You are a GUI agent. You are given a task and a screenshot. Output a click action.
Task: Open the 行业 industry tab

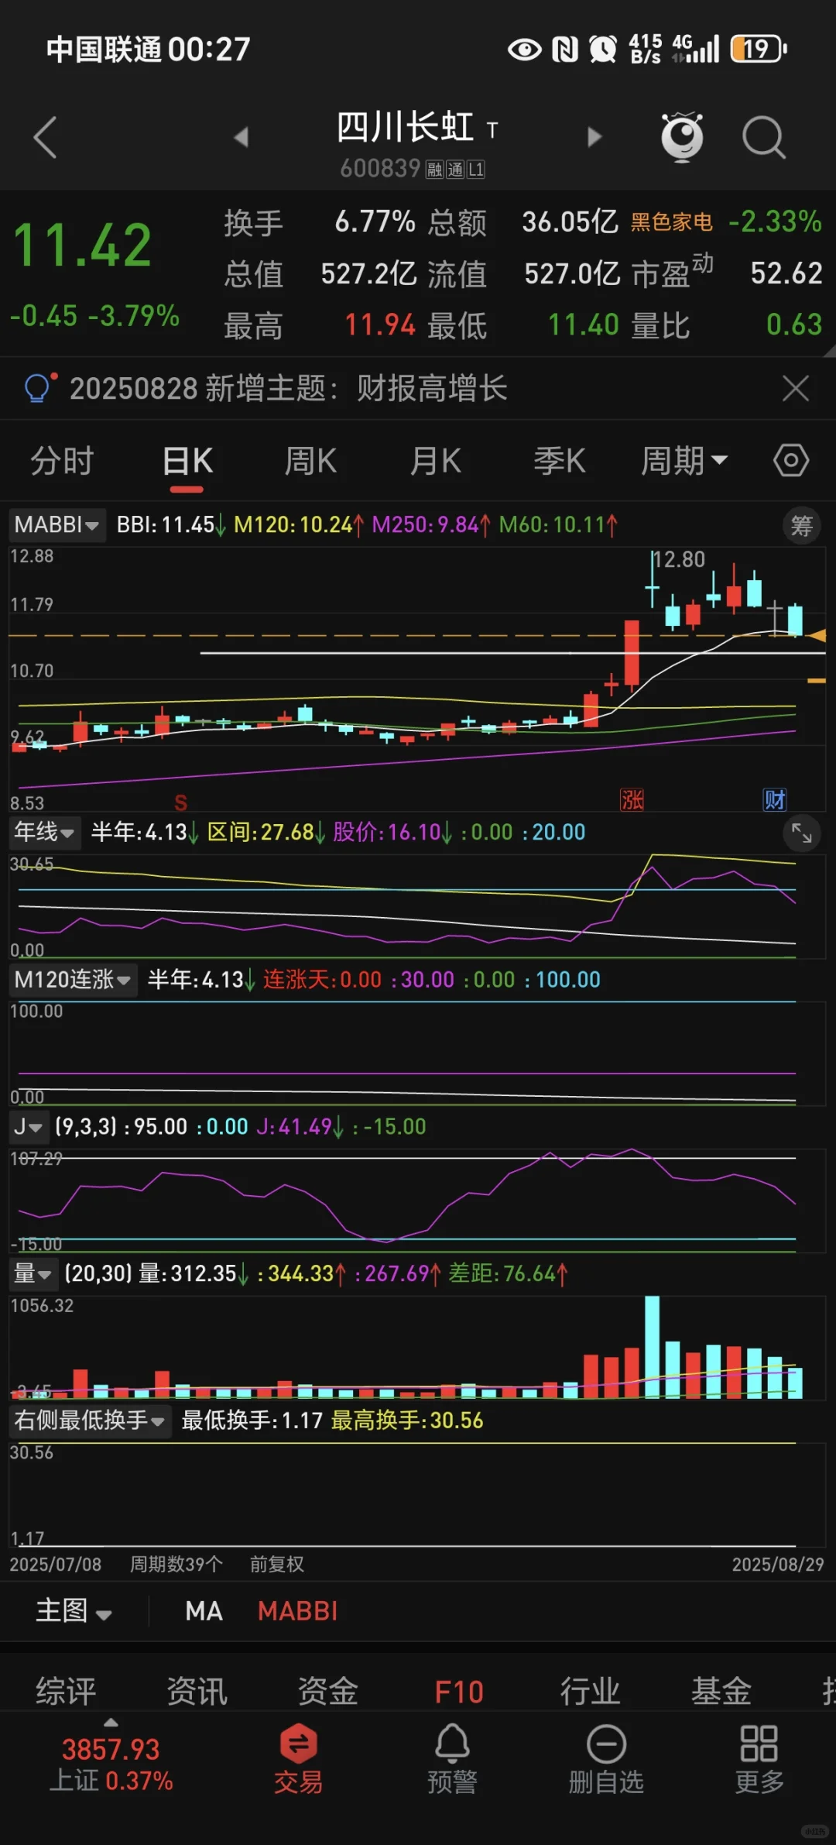[590, 1691]
